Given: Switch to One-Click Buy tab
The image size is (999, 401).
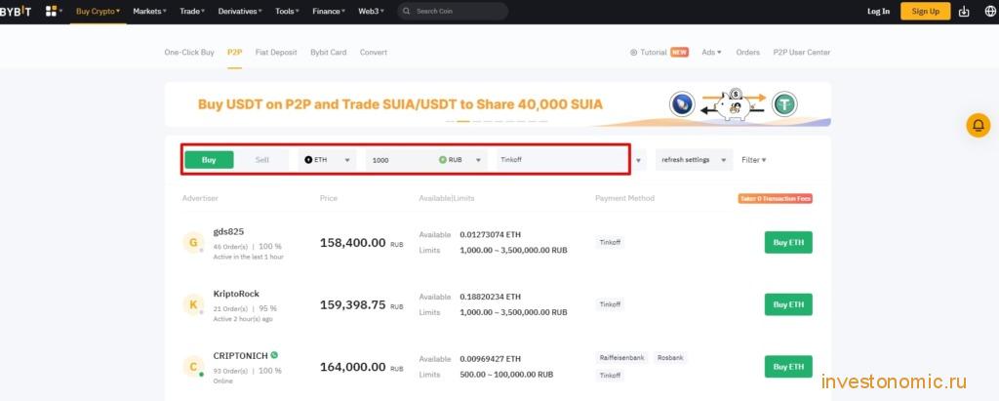Looking at the screenshot, I should point(189,53).
